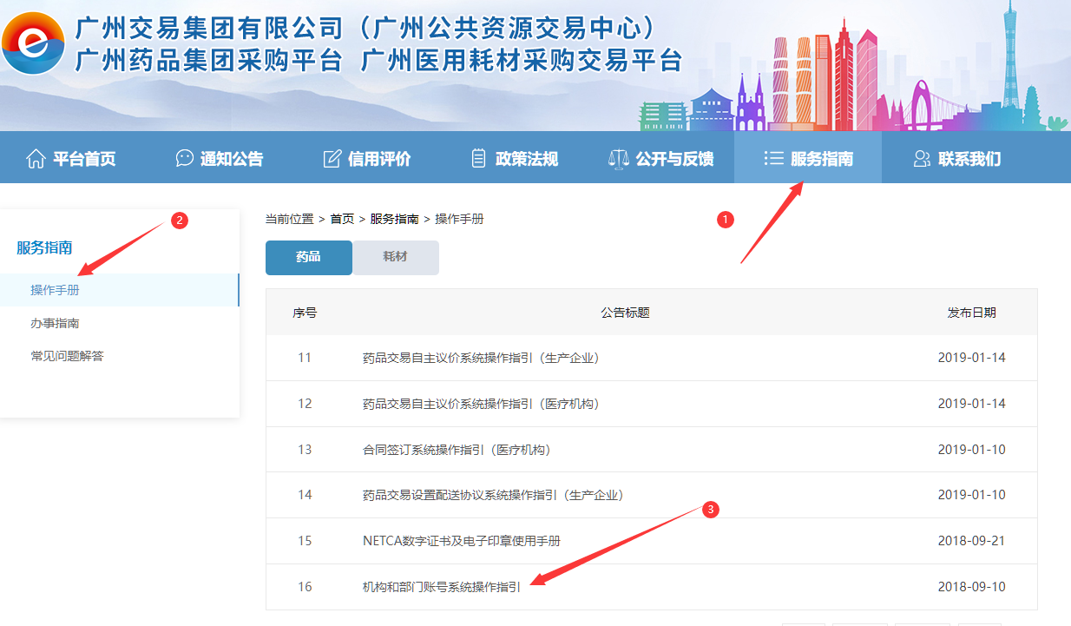Click the list icon for 服务指南
This screenshot has height=626, width=1071.
(773, 158)
